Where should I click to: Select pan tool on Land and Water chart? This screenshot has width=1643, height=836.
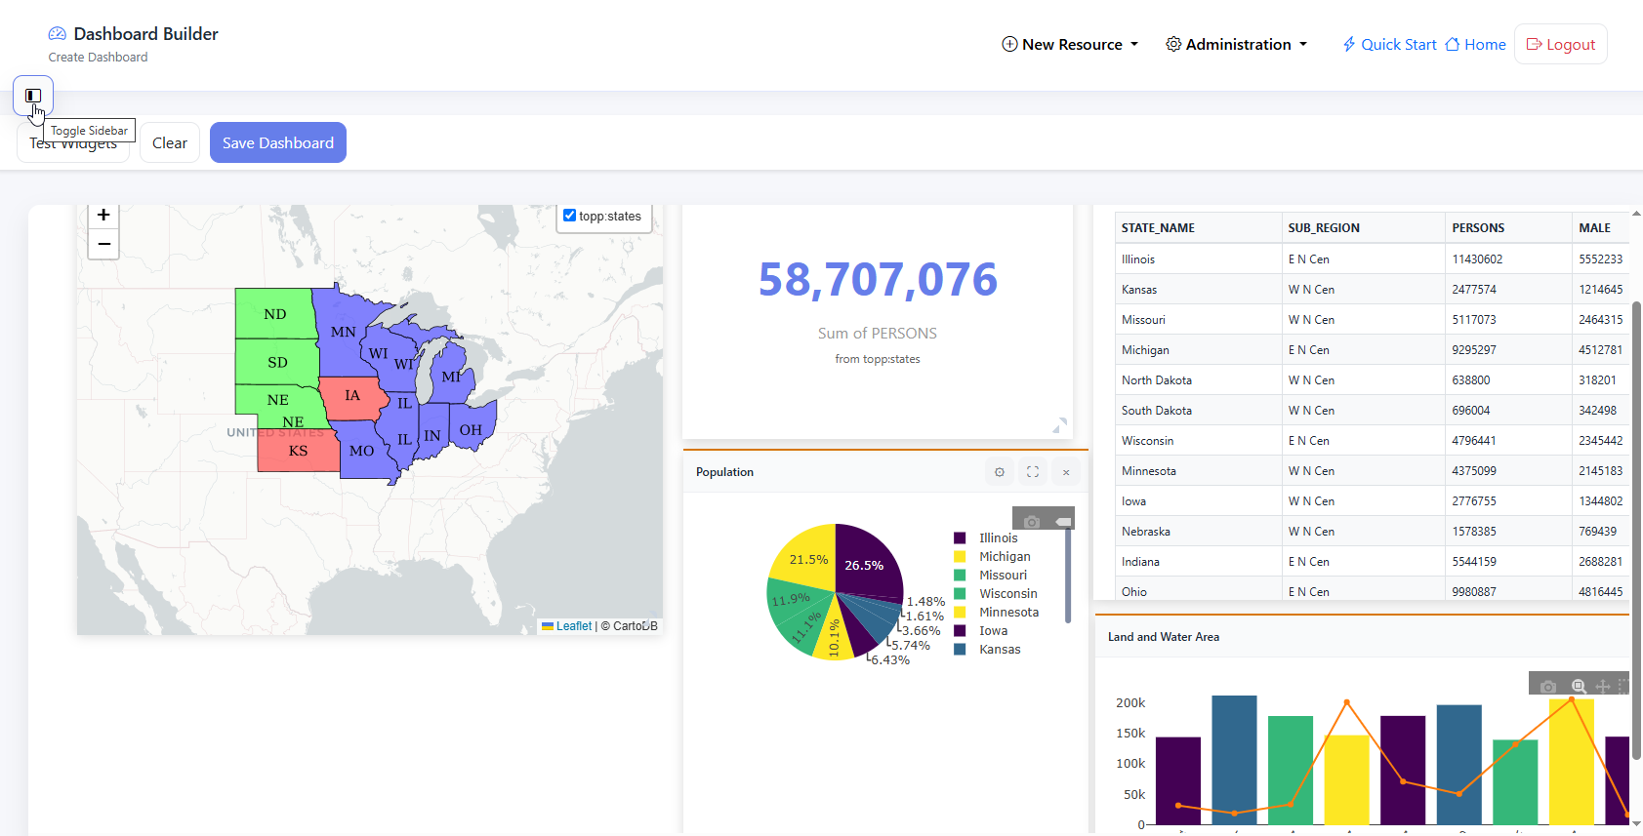1602,687
